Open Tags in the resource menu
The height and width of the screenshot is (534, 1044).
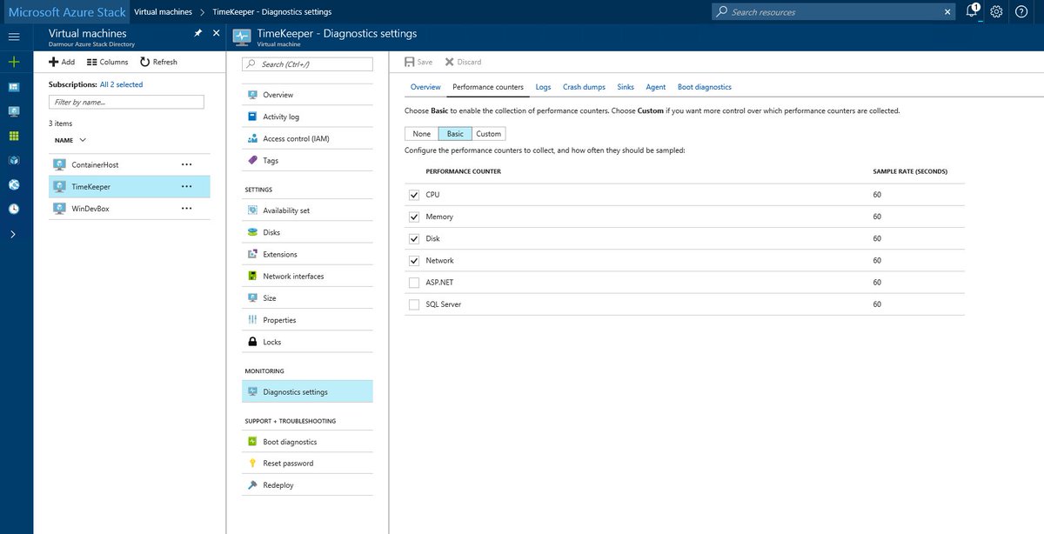pos(307,160)
